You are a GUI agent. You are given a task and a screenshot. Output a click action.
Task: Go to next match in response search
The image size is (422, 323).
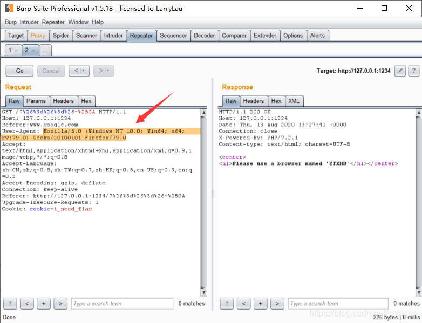click(277, 304)
